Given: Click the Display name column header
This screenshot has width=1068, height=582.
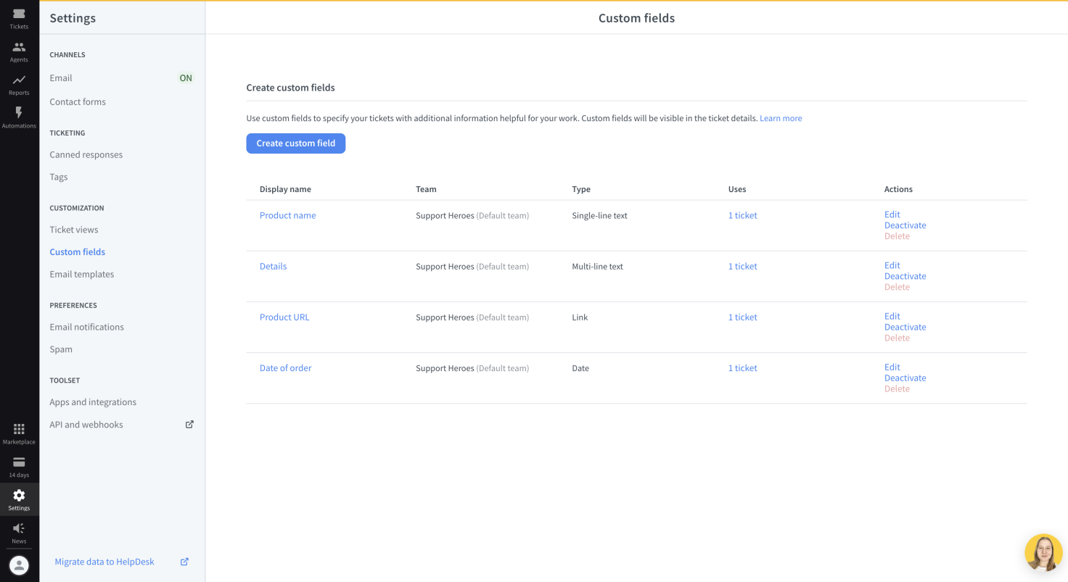Looking at the screenshot, I should pos(285,189).
